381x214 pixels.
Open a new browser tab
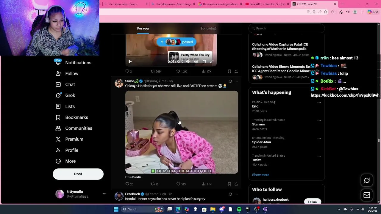pos(342,4)
